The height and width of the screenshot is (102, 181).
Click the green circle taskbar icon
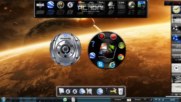[x=65, y=99]
